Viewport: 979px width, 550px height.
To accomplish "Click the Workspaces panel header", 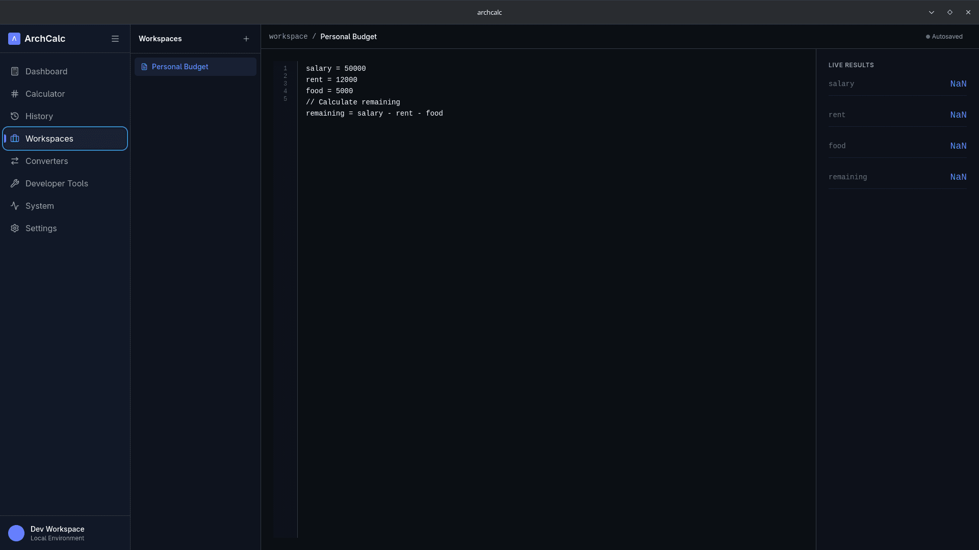I will pos(160,39).
